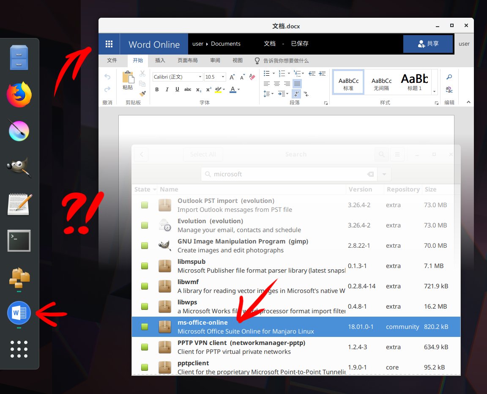Click the Line Spacing icon

point(266,93)
